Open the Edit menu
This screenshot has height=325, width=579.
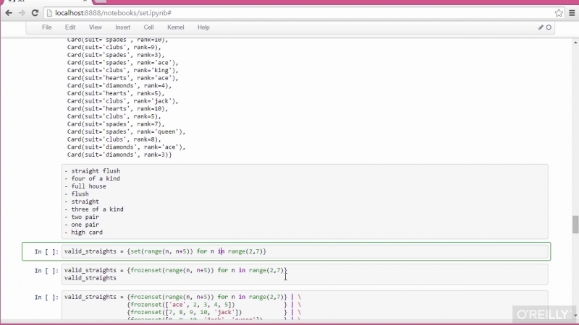tap(70, 27)
